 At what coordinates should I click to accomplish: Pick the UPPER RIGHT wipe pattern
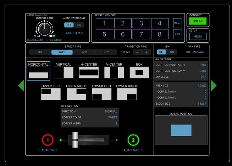(76, 92)
